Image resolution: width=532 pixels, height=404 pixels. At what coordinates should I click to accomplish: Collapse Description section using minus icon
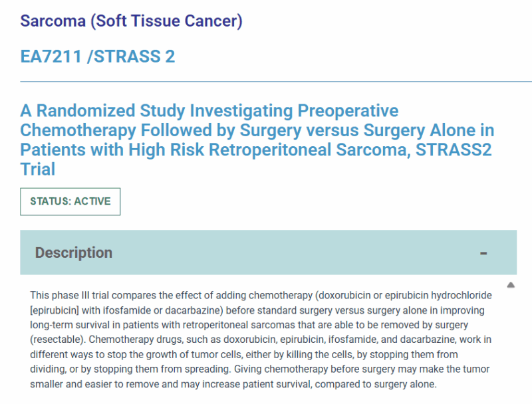tap(483, 253)
